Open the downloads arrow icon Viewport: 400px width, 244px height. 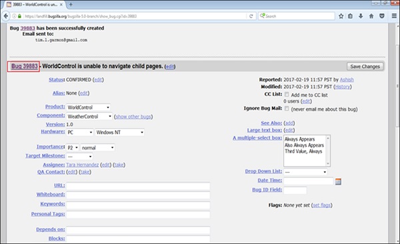click(361, 16)
